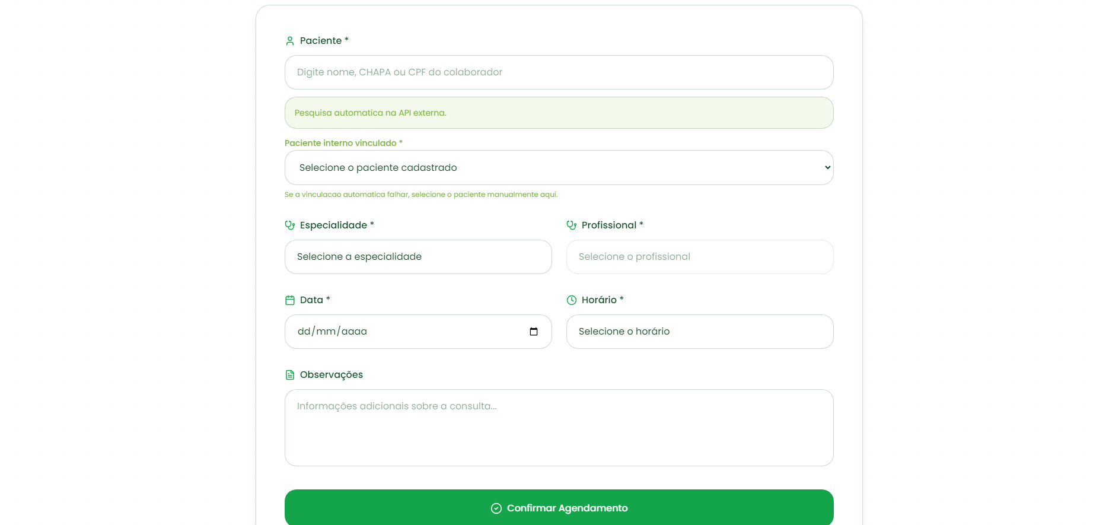Open the Selecione a especialidade dropdown

click(x=418, y=257)
